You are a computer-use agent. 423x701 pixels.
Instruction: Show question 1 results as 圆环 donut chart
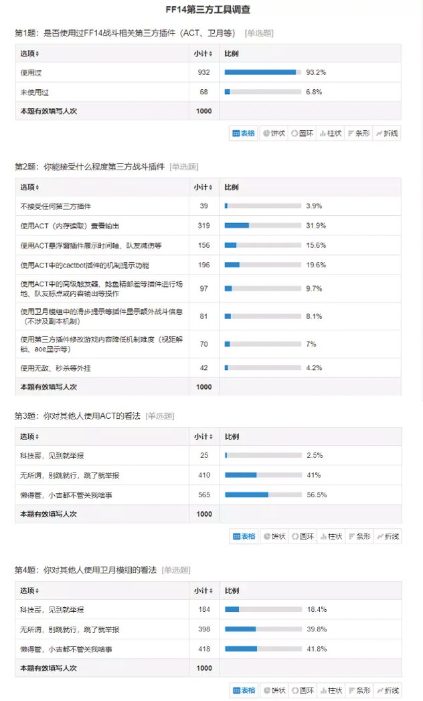[x=303, y=133]
